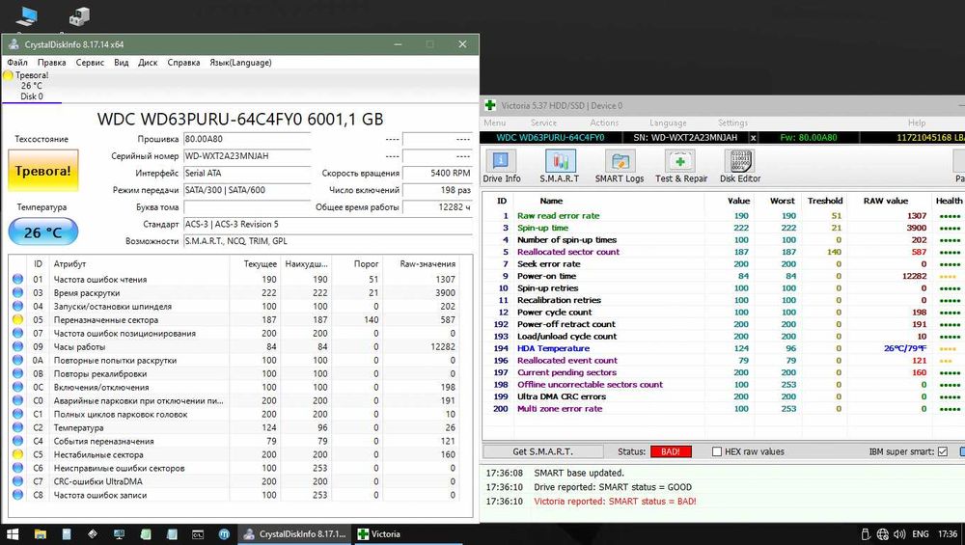Click the serial number field WD-WXT2A23MNJAH
Image resolution: width=965 pixels, height=545 pixels.
pos(247,156)
